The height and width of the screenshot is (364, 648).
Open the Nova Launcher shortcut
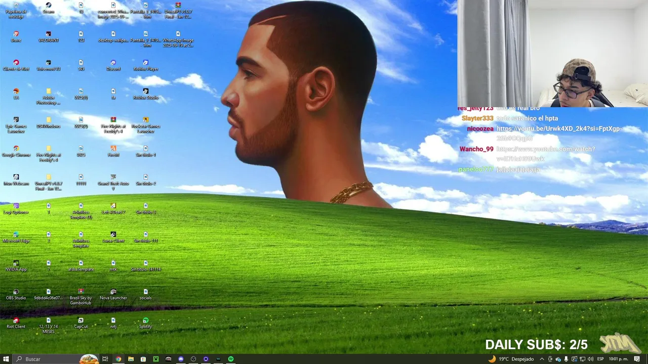coord(113,295)
